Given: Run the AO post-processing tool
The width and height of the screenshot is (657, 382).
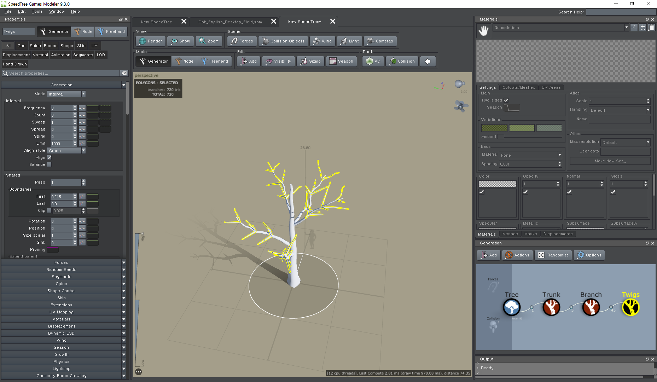Looking at the screenshot, I should pos(372,61).
